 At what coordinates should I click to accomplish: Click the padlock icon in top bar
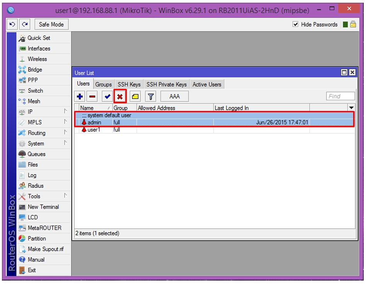(x=353, y=24)
